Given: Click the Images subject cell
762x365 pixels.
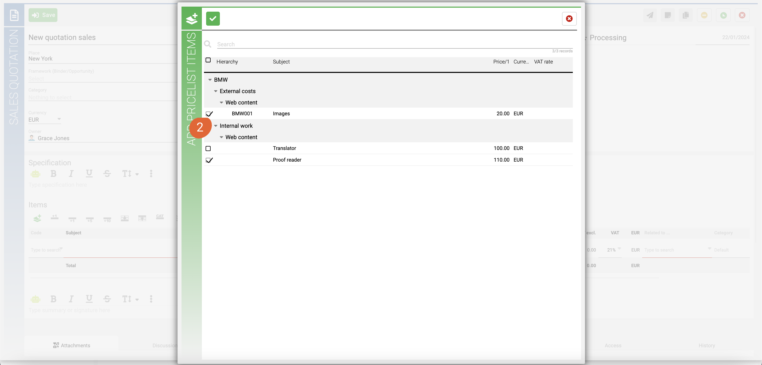Looking at the screenshot, I should click(x=281, y=113).
